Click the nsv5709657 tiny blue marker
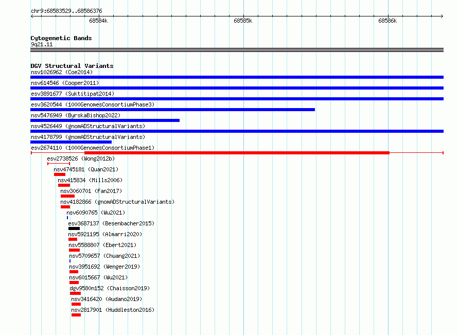 point(70,261)
